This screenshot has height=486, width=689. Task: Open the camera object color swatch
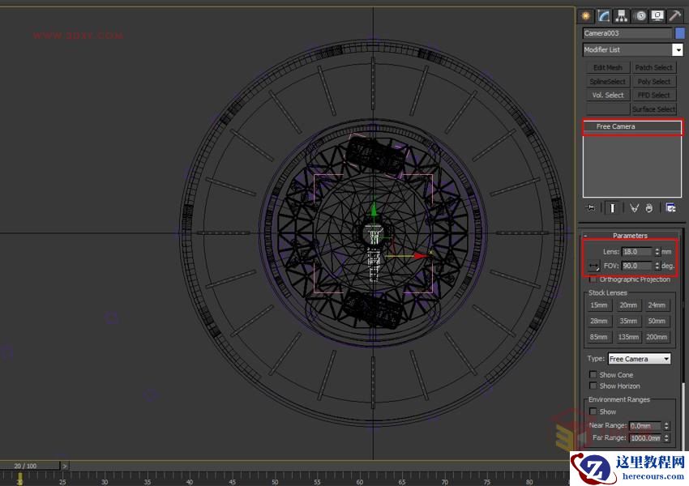pos(678,33)
